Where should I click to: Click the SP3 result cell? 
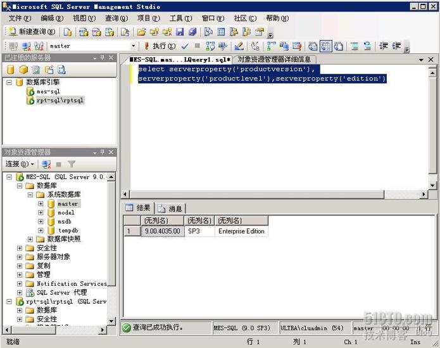[199, 231]
